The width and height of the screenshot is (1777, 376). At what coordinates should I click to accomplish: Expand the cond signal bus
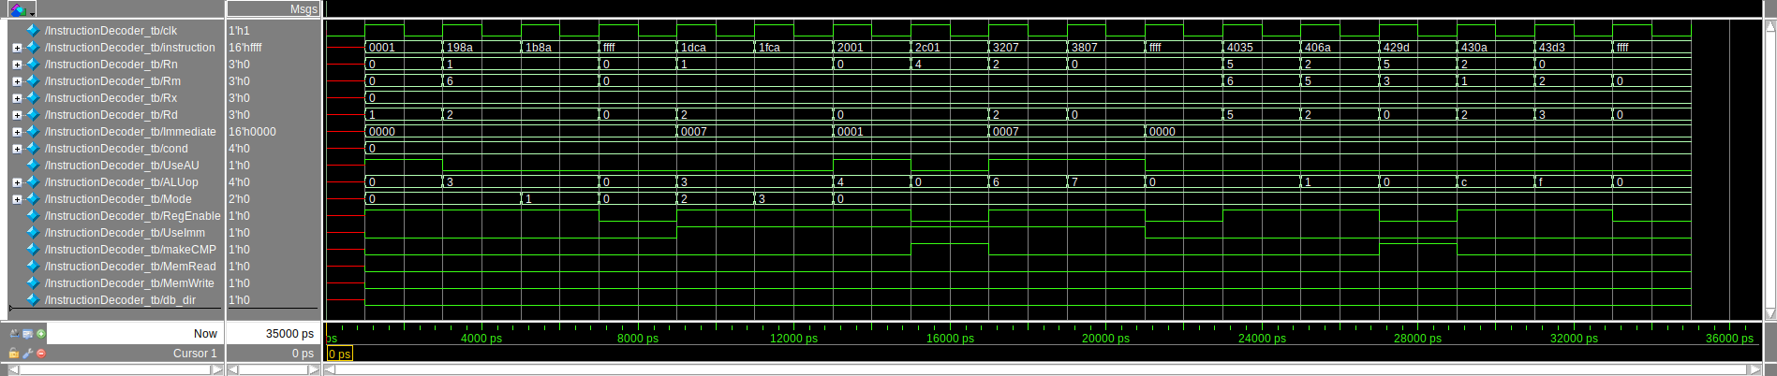click(x=17, y=149)
